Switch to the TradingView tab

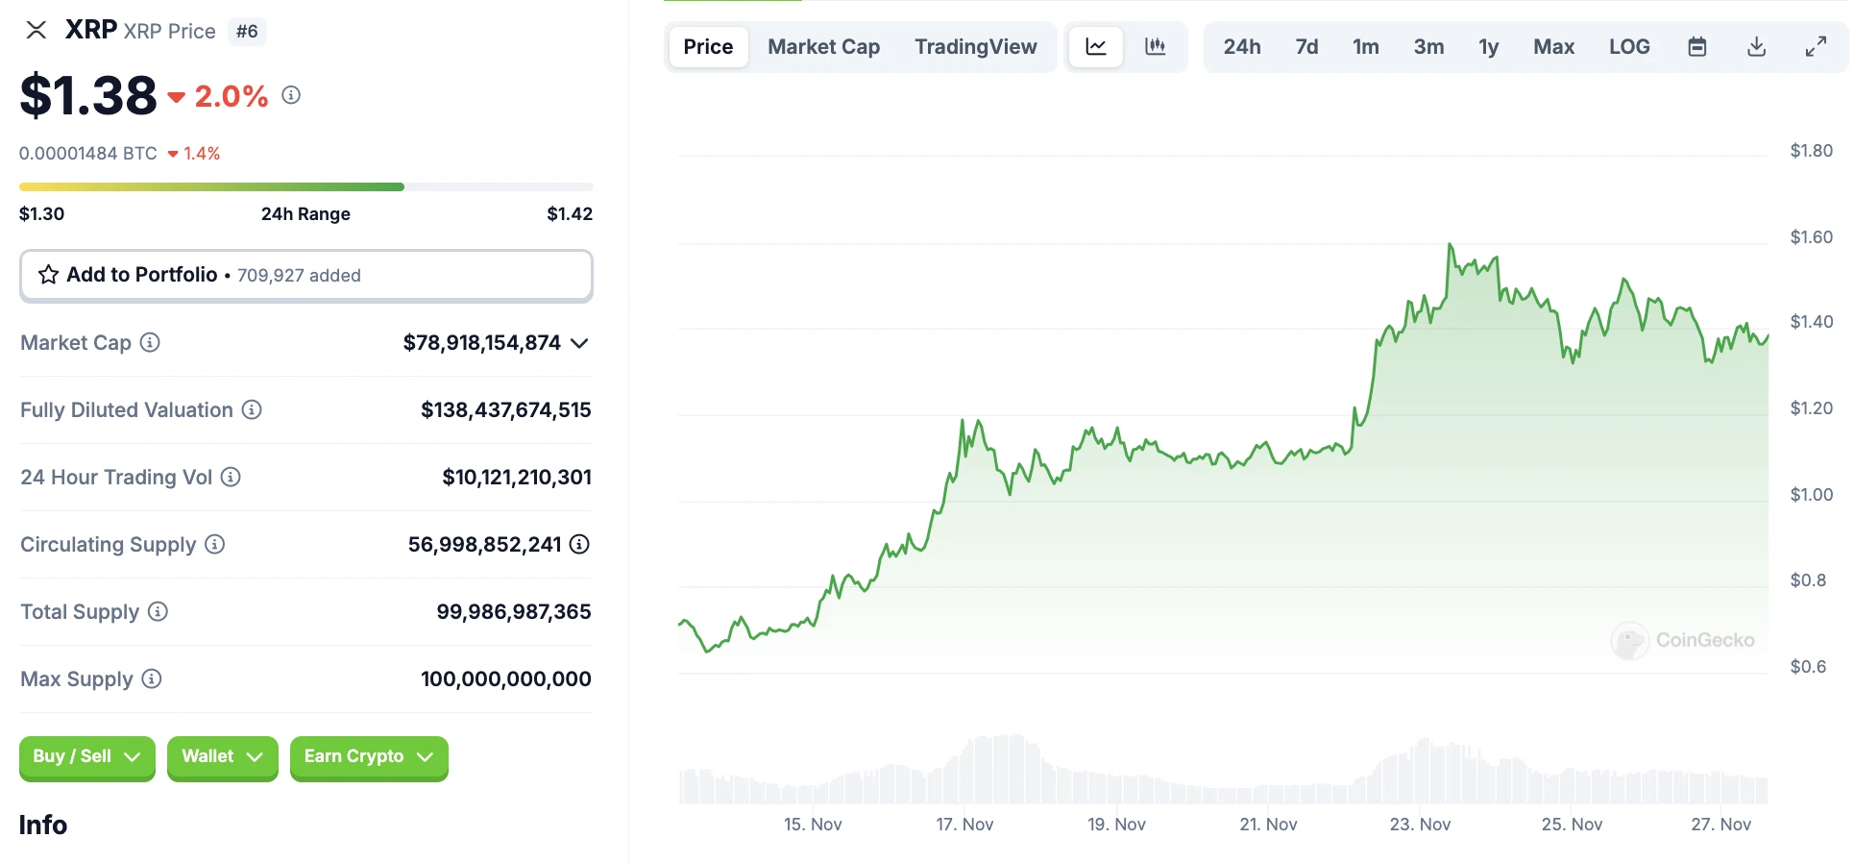pos(975,46)
